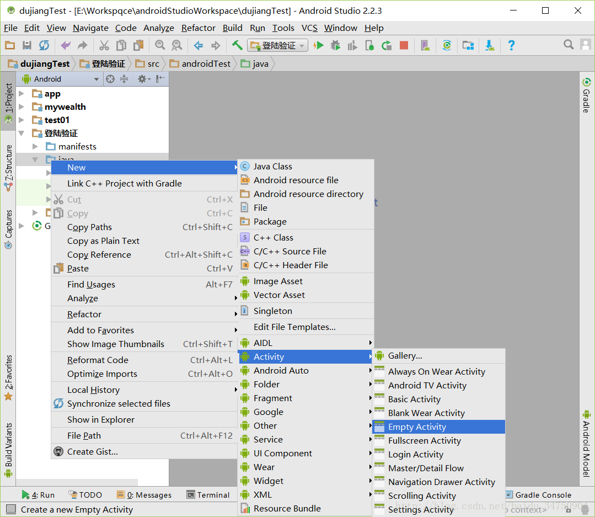Click the Save All floppy disk icon
Image resolution: width=595 pixels, height=517 pixels.
tap(26, 45)
